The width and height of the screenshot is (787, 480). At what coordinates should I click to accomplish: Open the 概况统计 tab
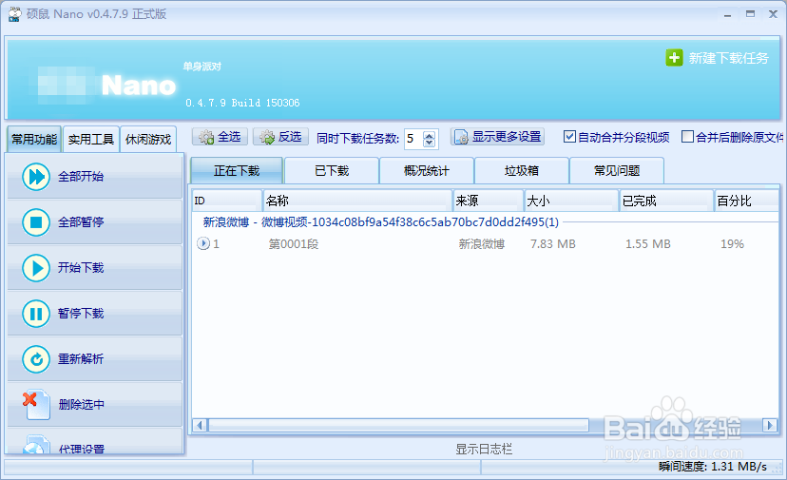[427, 171]
